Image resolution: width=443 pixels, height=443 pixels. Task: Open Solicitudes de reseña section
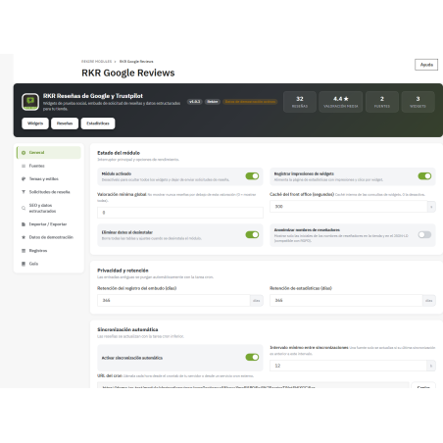point(49,192)
